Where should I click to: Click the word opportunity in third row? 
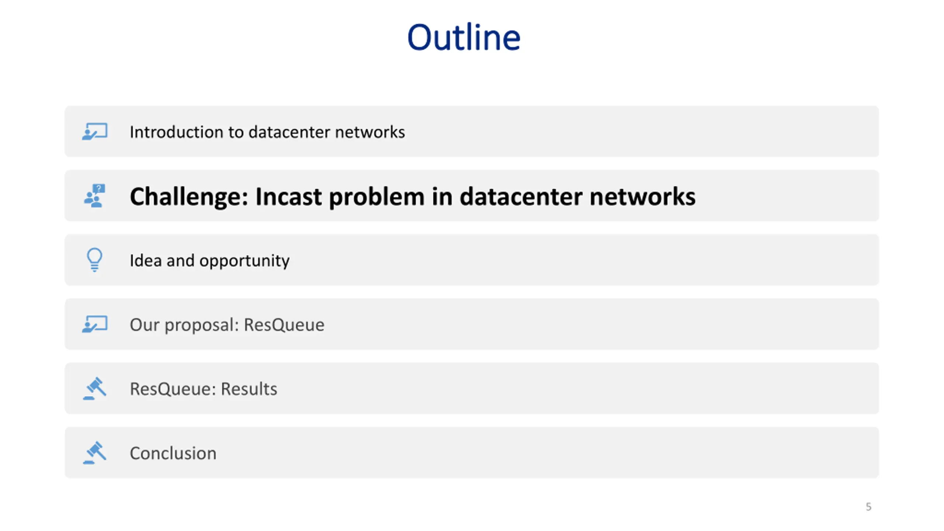244,261
